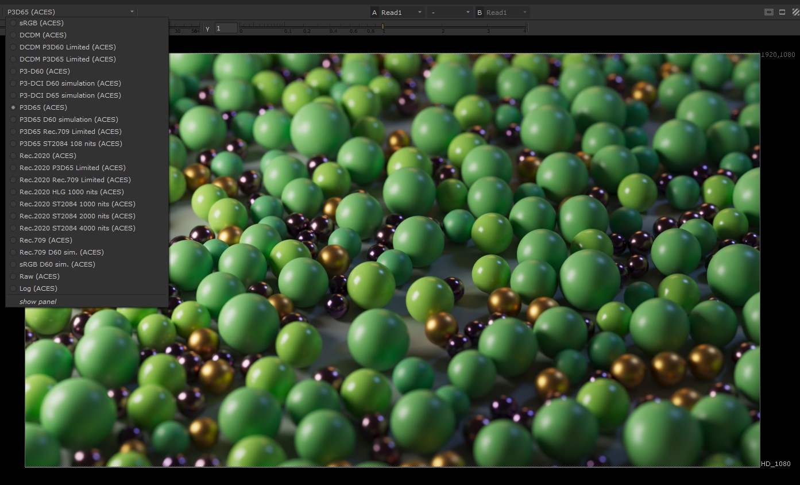This screenshot has height=485, width=800.
Task: Choose DCDM P3D60 Limited (ACES) entry
Action: click(x=68, y=47)
